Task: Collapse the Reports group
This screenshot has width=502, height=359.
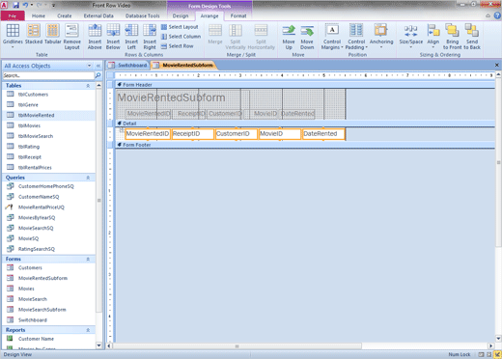Action: (88, 330)
